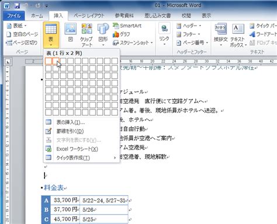Click the 料金表 heading text
Image resolution: width=277 pixels, height=224 pixels.
54,188
